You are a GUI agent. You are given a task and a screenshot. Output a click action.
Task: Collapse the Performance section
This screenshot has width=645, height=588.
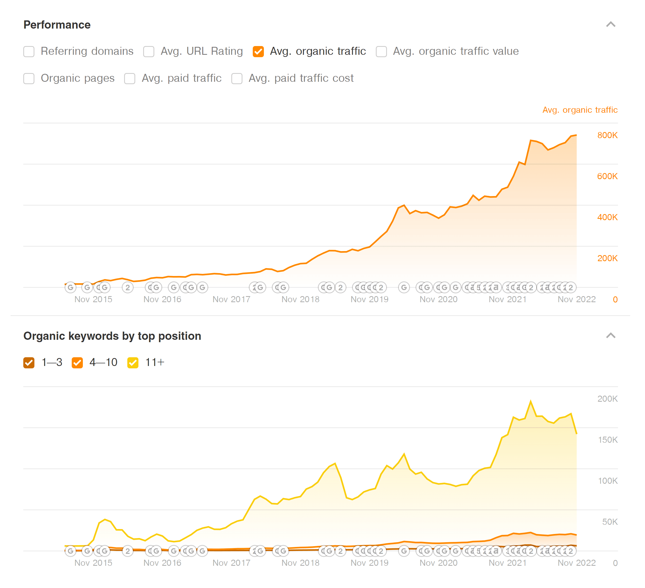coord(611,24)
